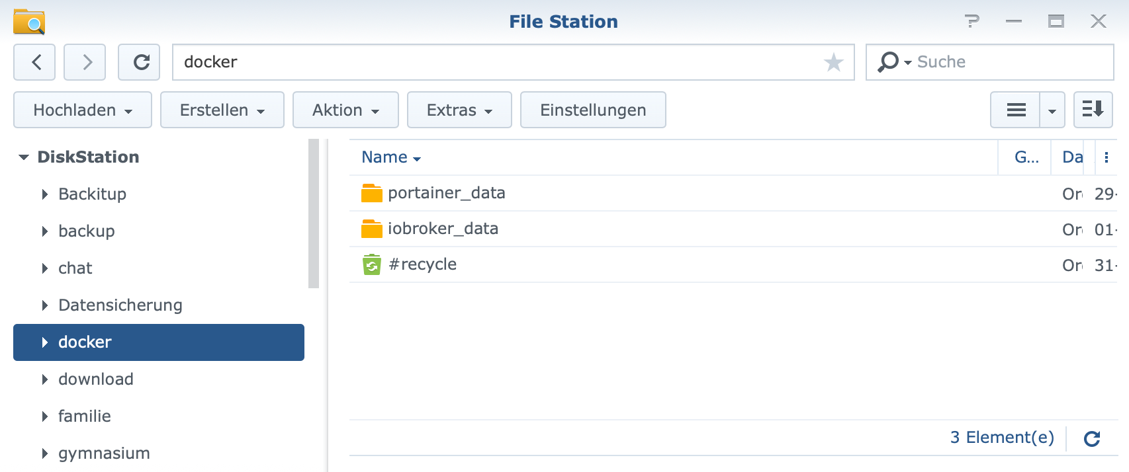The height and width of the screenshot is (472, 1129).
Task: Open the sort order button
Action: click(1093, 110)
